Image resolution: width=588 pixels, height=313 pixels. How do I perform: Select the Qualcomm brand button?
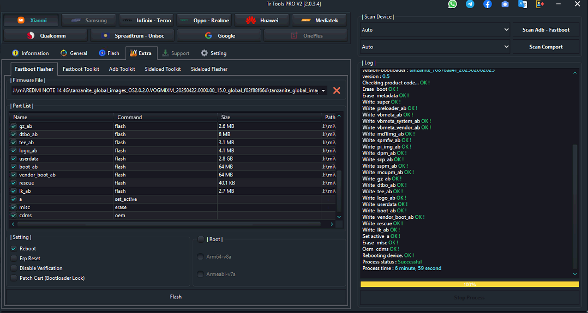[x=45, y=35]
